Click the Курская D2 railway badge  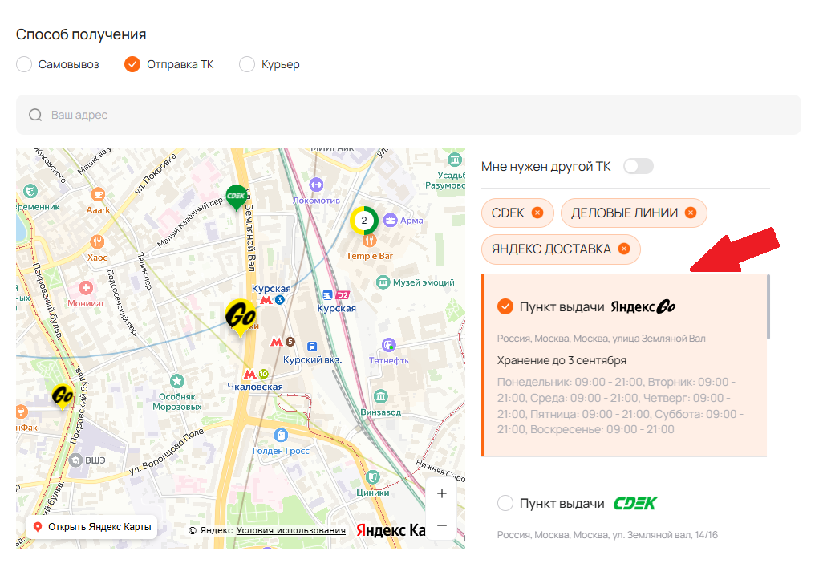tap(343, 295)
